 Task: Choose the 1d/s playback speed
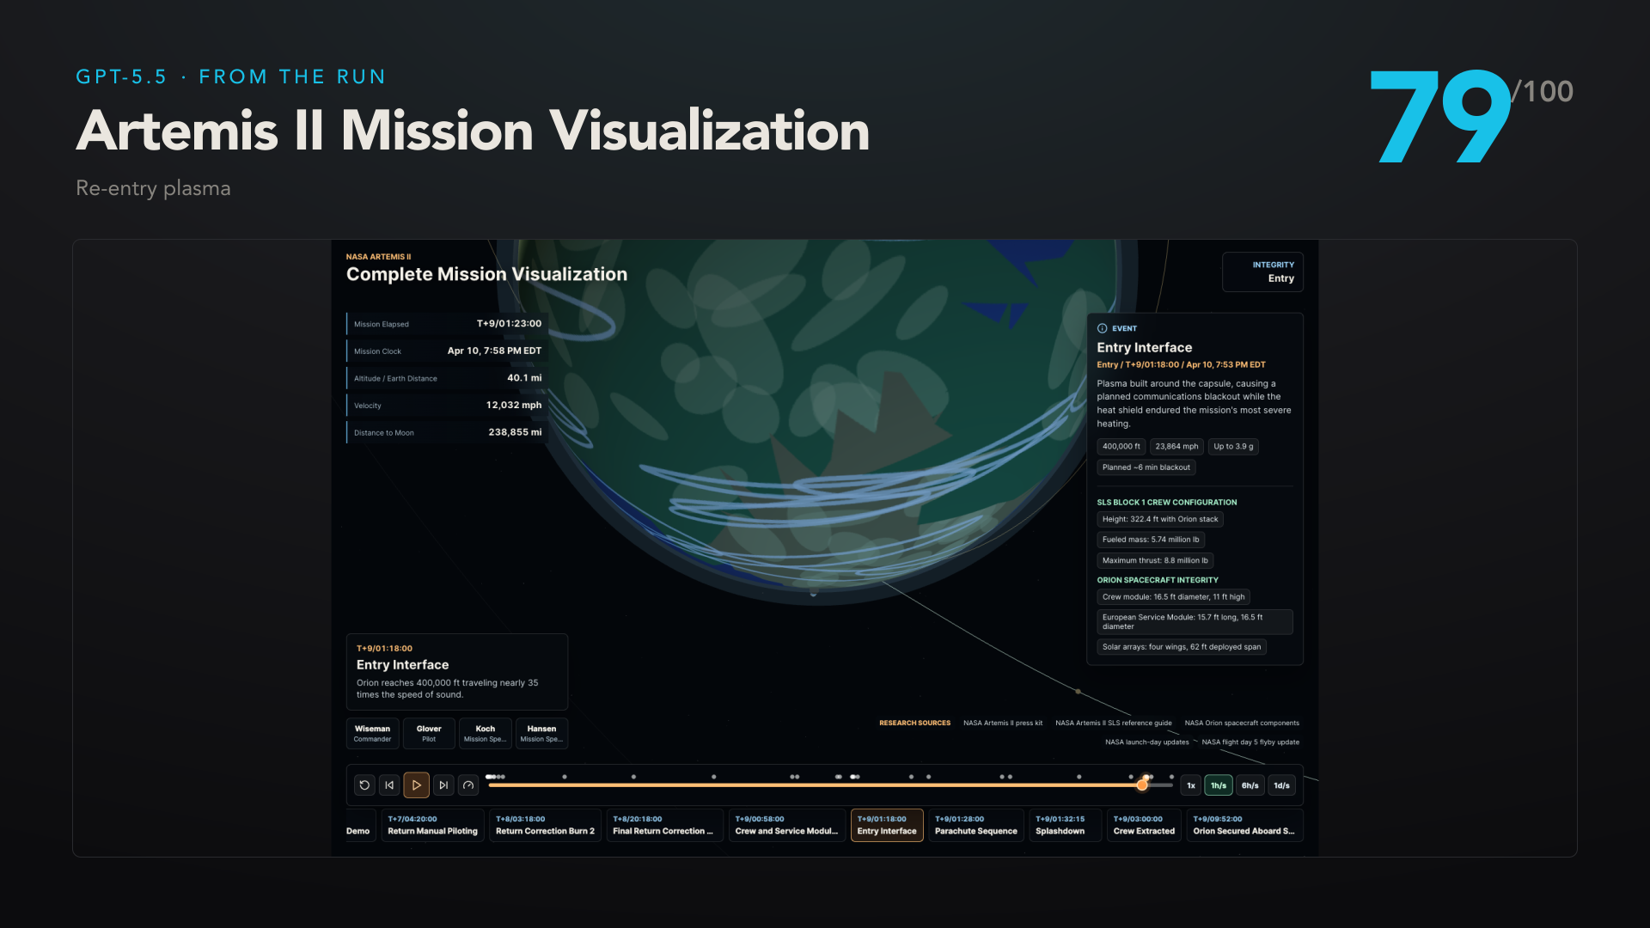1281,785
